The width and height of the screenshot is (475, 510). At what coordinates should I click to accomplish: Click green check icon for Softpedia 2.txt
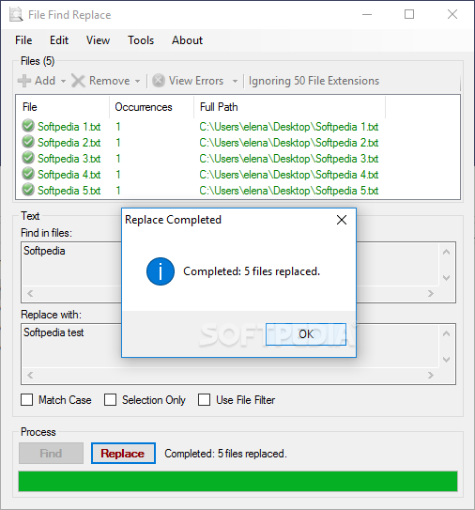[x=28, y=142]
